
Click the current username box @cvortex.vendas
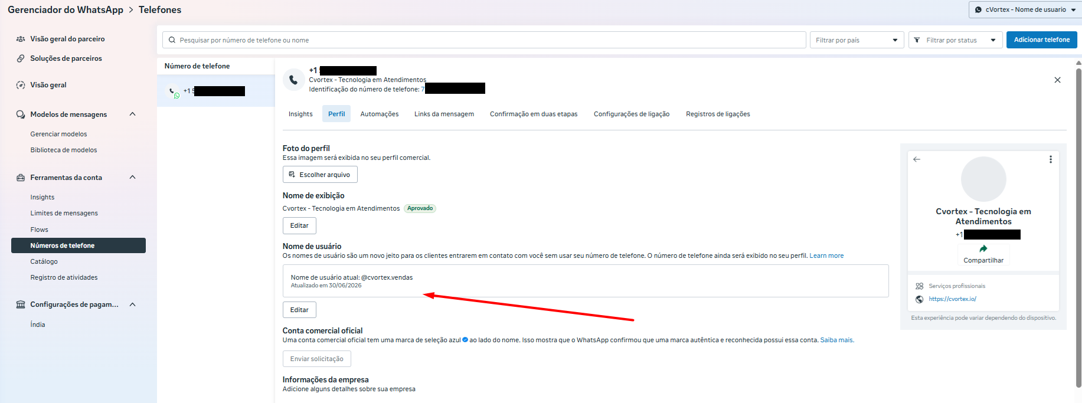pyautogui.click(x=586, y=281)
